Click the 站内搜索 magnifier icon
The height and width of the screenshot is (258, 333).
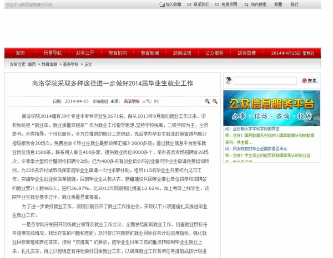tap(246, 4)
